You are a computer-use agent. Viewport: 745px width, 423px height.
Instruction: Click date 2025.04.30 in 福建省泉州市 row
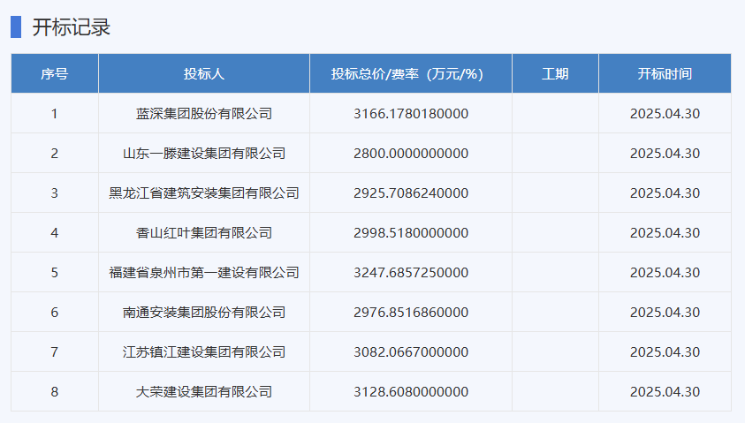click(665, 273)
